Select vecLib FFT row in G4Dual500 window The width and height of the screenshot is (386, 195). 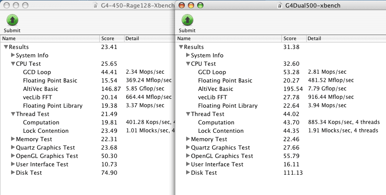pos(281,97)
